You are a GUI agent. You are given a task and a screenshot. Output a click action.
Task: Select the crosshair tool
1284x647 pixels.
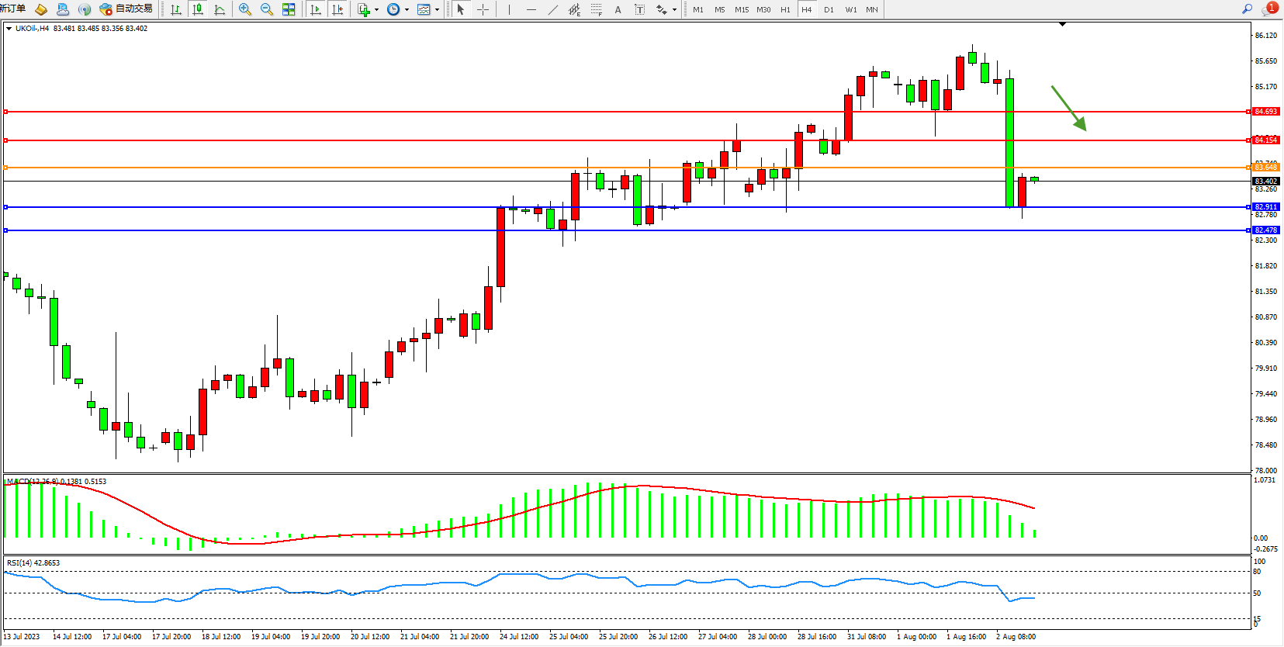pos(483,9)
